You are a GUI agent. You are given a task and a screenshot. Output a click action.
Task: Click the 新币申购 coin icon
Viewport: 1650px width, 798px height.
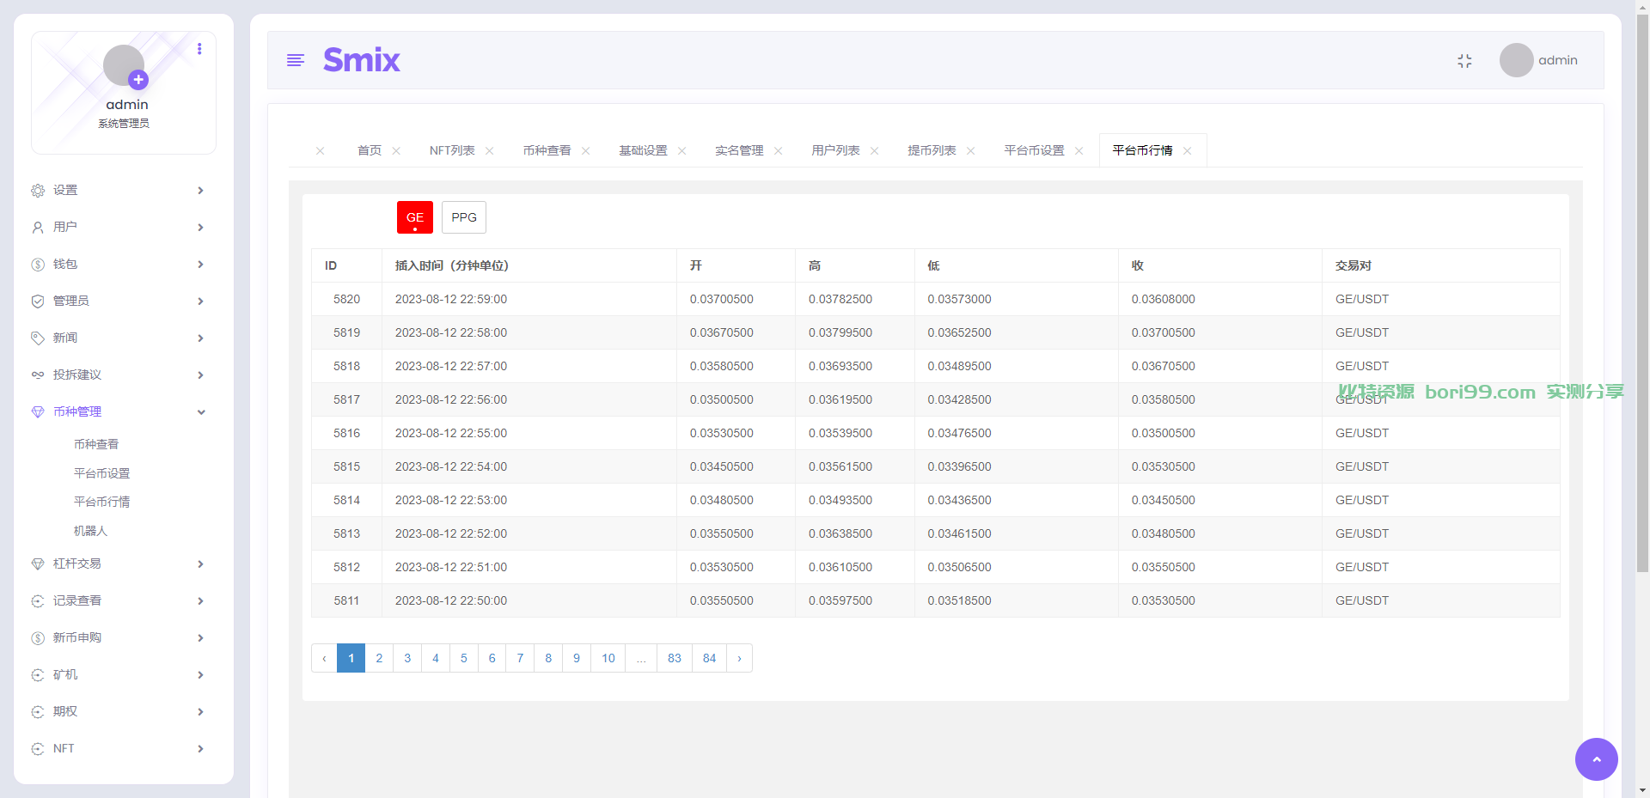(38, 638)
